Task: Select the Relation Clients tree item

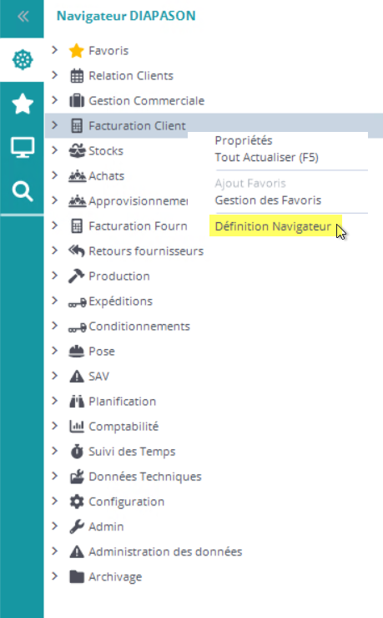Action: coord(131,76)
